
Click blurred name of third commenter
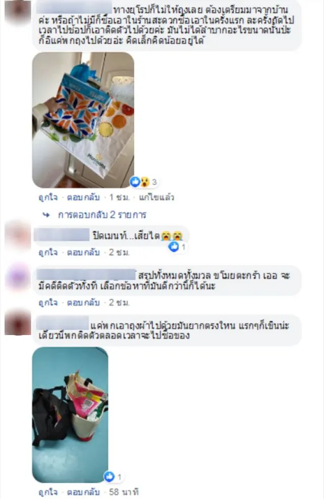click(86, 274)
